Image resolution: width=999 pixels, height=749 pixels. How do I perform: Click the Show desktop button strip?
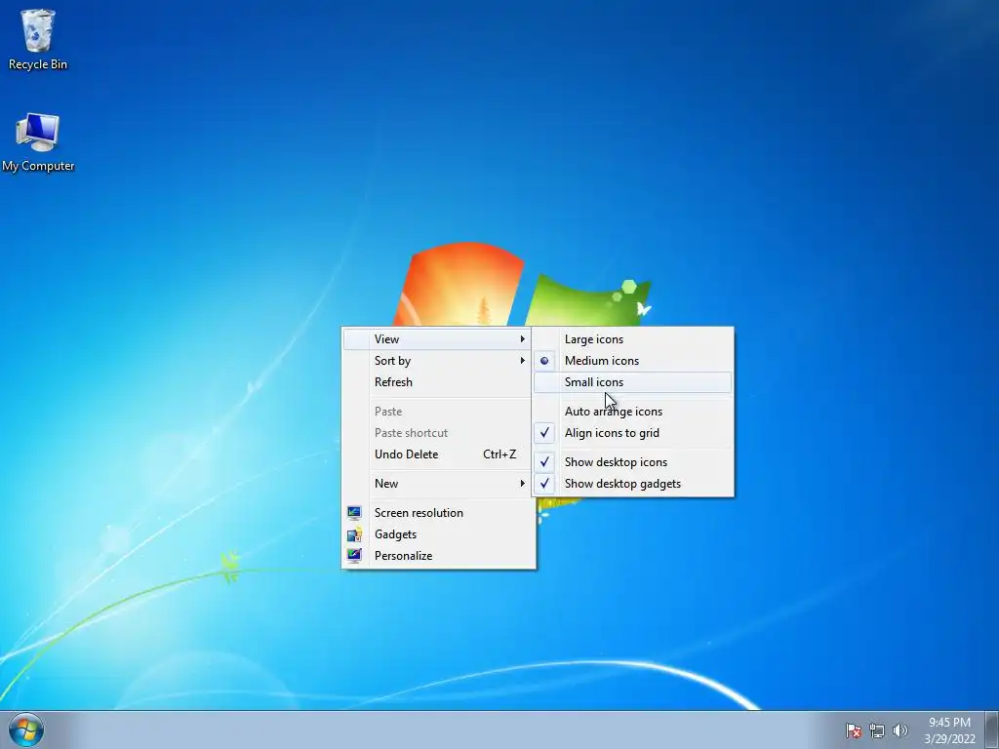tap(992, 729)
